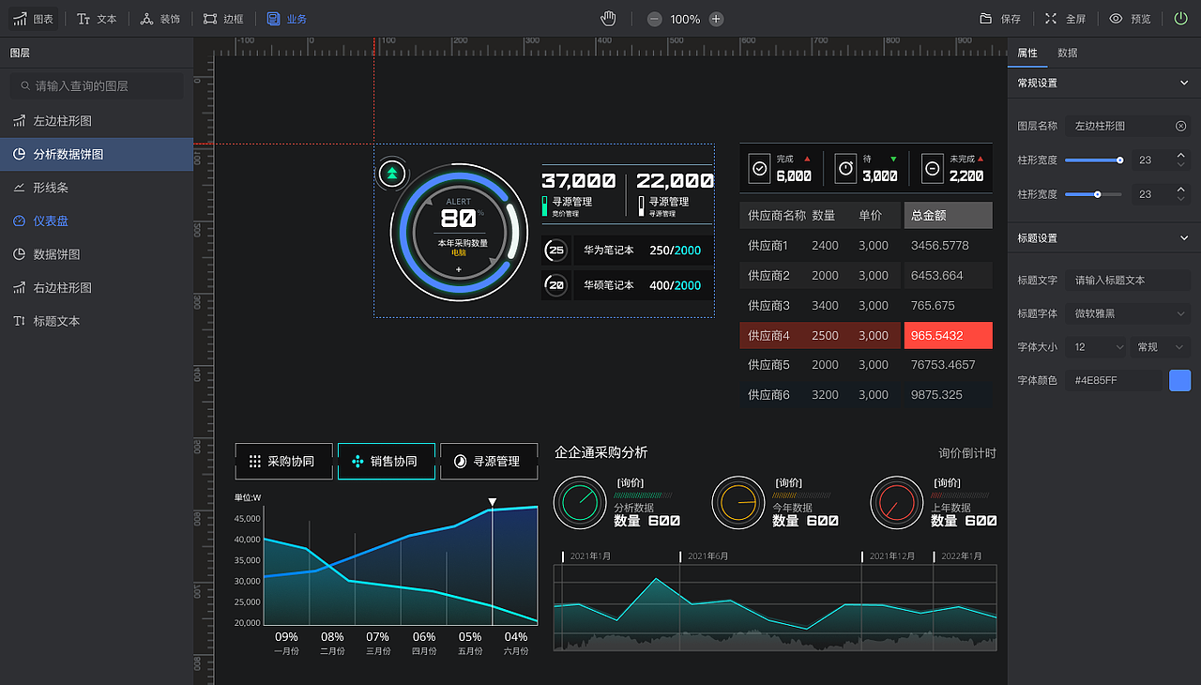Image resolution: width=1201 pixels, height=685 pixels.
Task: Switch to the 数据 data tab
Action: pos(1067,53)
